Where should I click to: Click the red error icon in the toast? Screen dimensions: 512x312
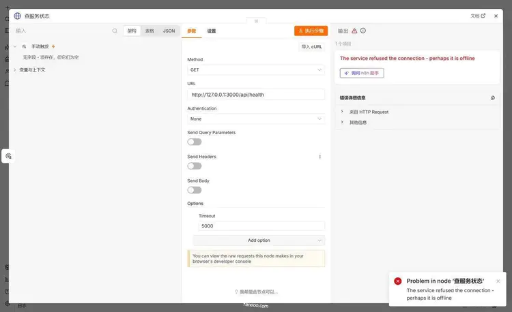point(398,281)
